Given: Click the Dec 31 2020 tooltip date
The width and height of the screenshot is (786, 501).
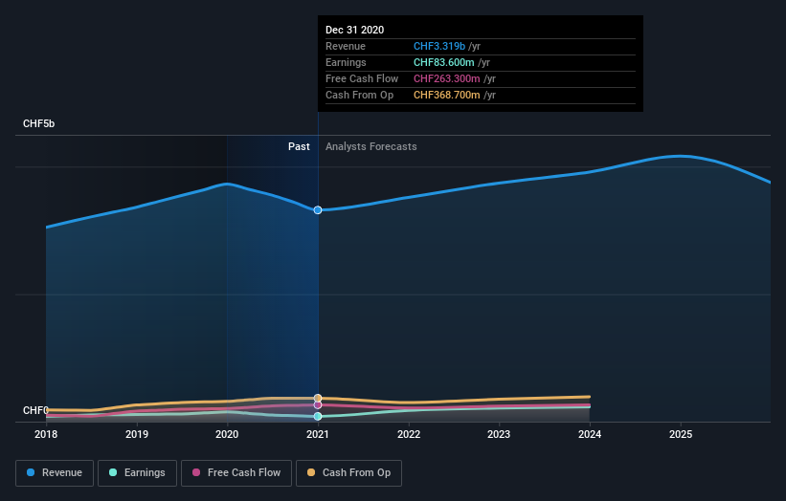Looking at the screenshot, I should click(355, 30).
